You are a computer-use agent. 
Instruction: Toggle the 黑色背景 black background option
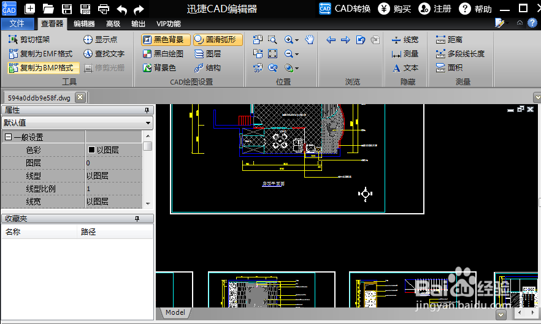tap(166, 40)
